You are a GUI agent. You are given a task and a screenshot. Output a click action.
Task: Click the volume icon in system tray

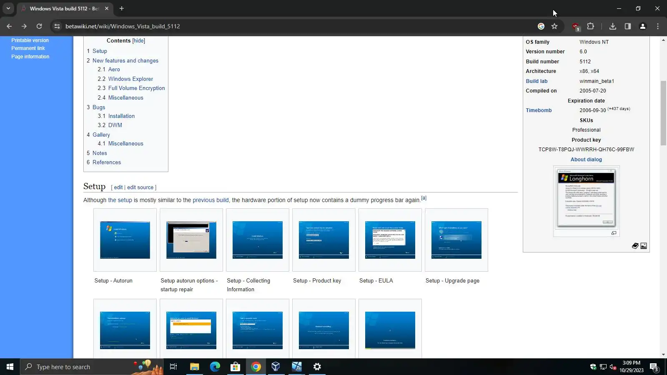[x=613, y=367]
